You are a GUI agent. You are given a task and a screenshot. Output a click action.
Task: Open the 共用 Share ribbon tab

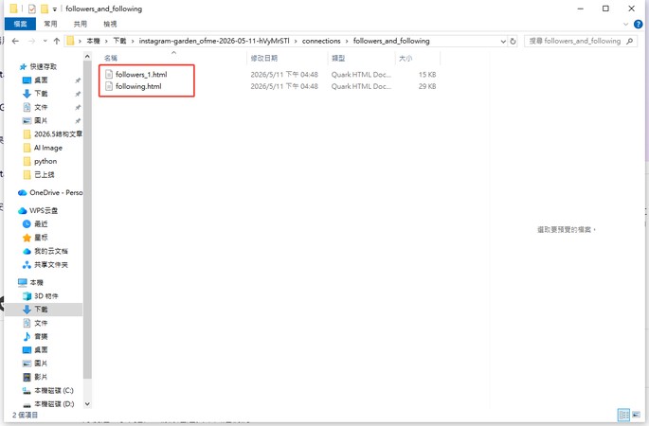point(81,24)
